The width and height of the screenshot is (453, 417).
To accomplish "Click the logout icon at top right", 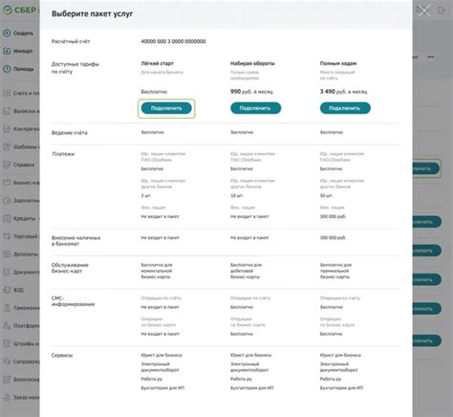I will [442, 11].
